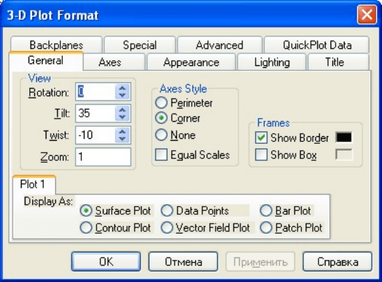382x282 pixels.
Task: Open the QuickPlot Data tab
Action: pyautogui.click(x=317, y=45)
